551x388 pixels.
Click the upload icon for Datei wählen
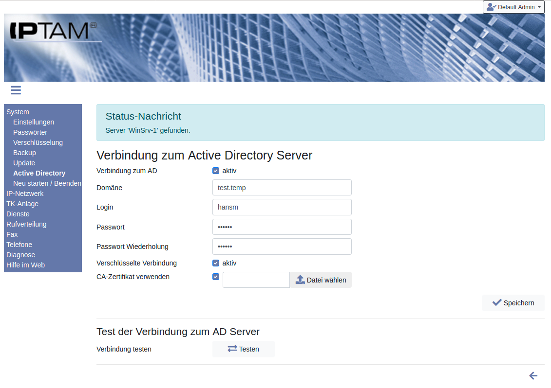pos(300,280)
